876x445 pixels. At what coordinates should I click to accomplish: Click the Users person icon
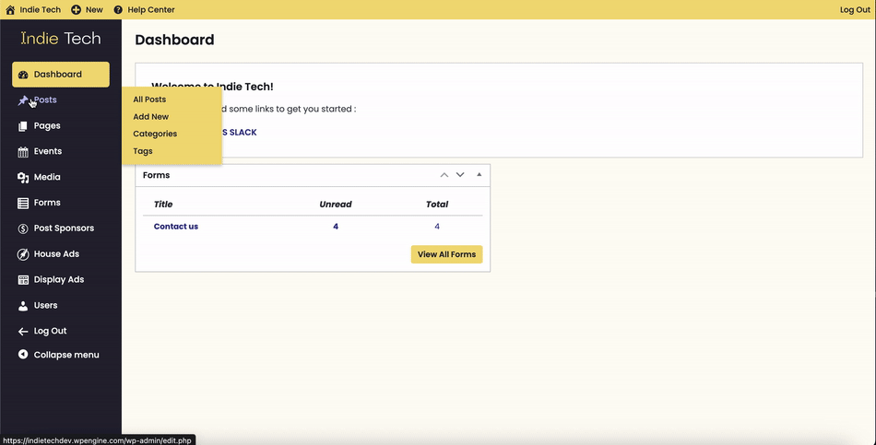tap(23, 306)
